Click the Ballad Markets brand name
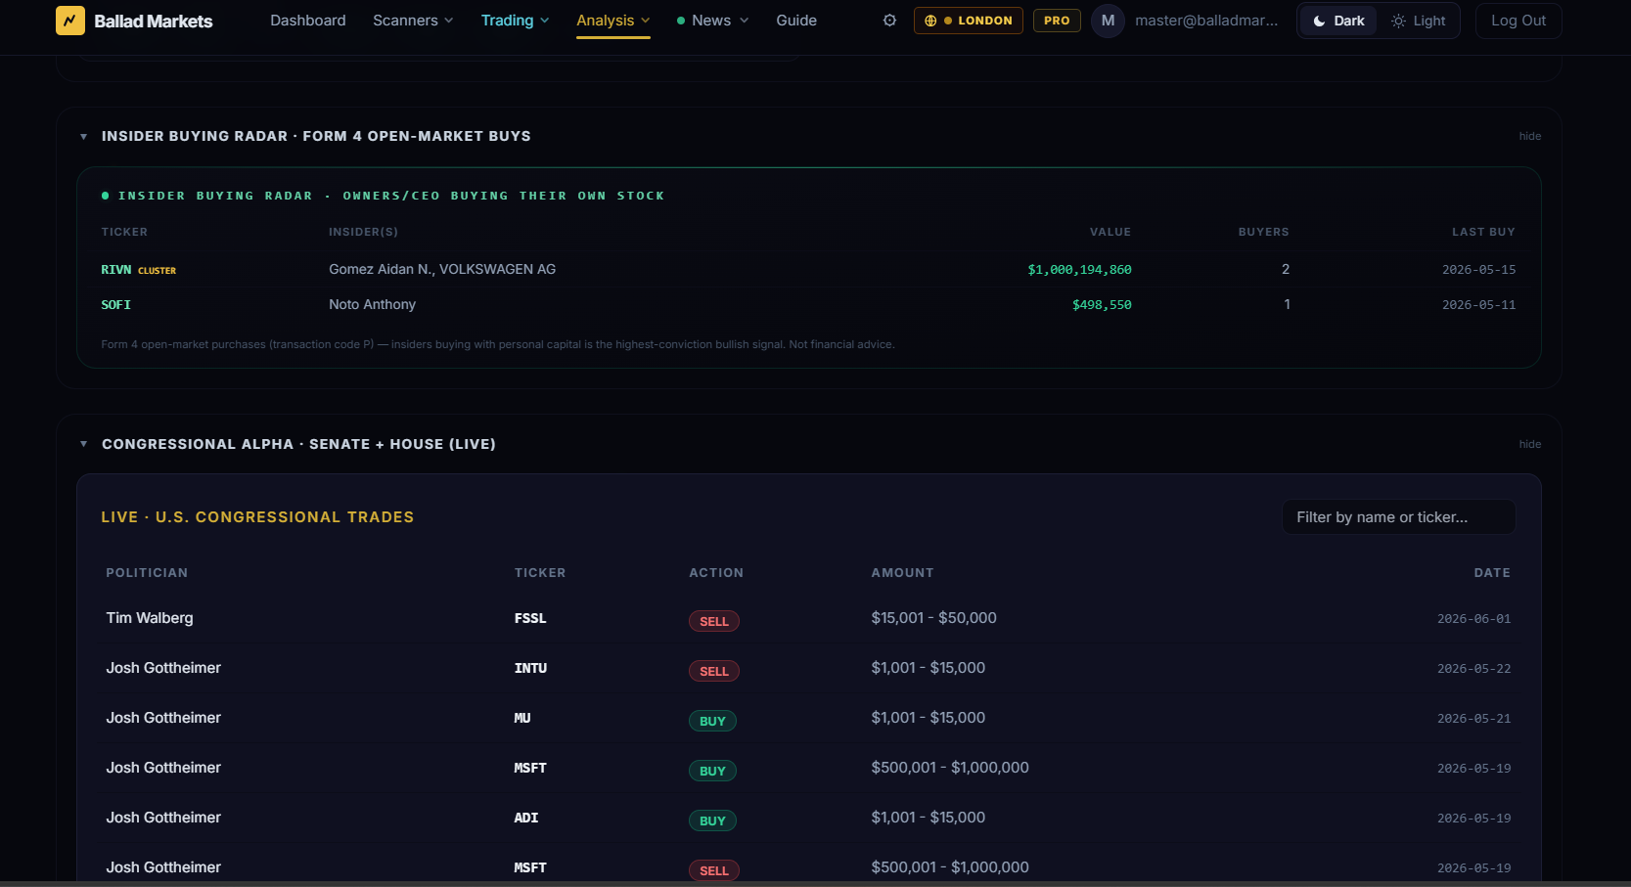This screenshot has height=887, width=1631. pyautogui.click(x=154, y=22)
